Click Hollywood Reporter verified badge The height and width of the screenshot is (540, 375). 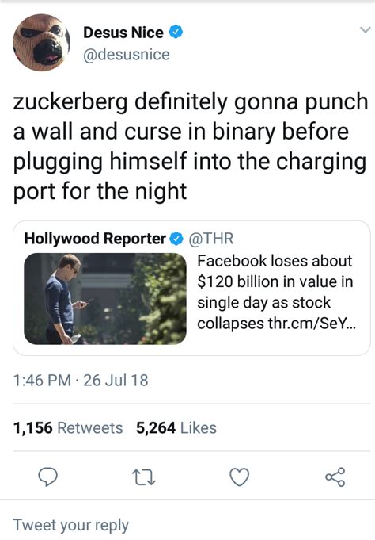point(176,239)
